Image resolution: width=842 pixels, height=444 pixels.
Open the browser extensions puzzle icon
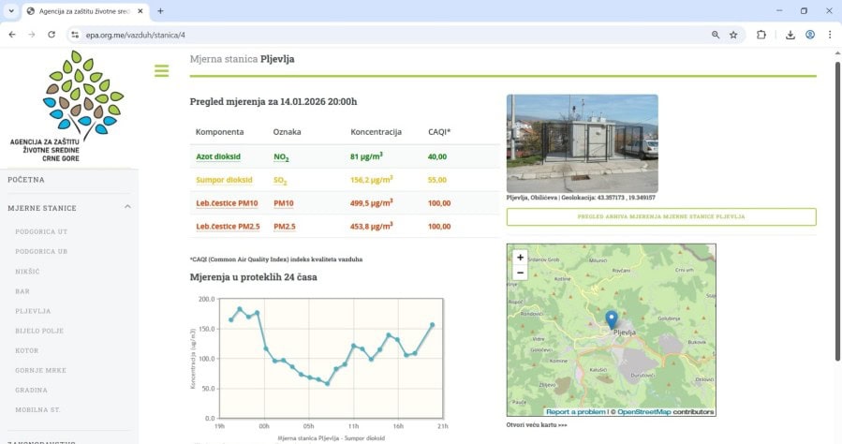point(761,35)
